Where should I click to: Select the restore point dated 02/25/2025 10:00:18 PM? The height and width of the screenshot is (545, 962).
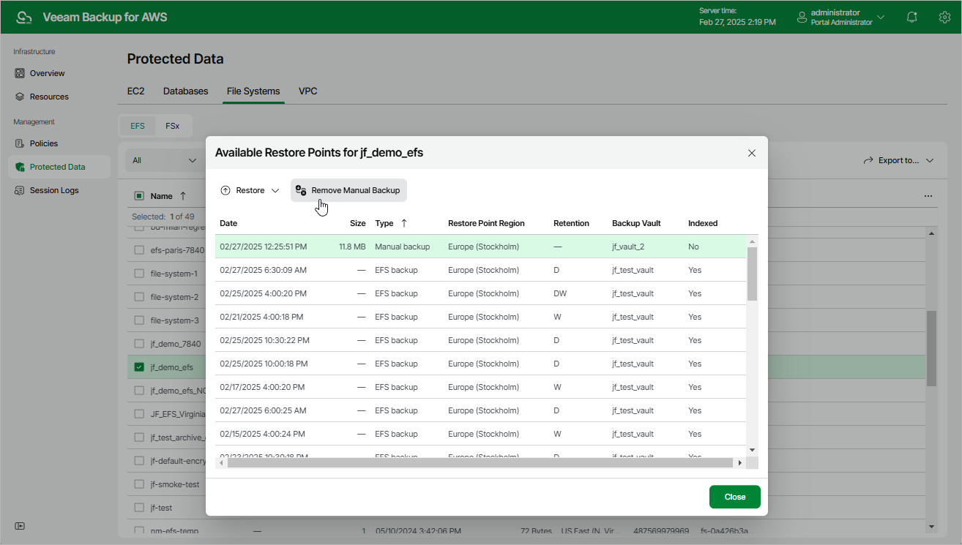(481, 364)
